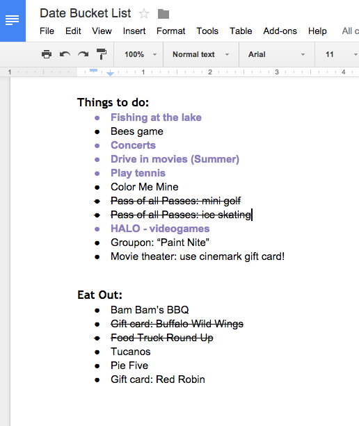
Task: Click the 'Tucanos' item
Action: pyautogui.click(x=131, y=352)
